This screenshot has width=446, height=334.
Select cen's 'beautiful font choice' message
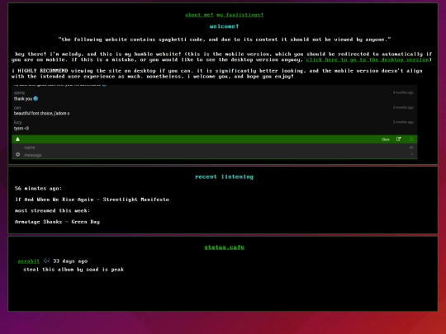41,113
